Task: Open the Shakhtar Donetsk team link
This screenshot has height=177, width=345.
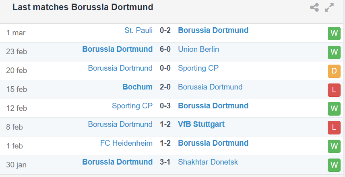Action: (x=208, y=162)
